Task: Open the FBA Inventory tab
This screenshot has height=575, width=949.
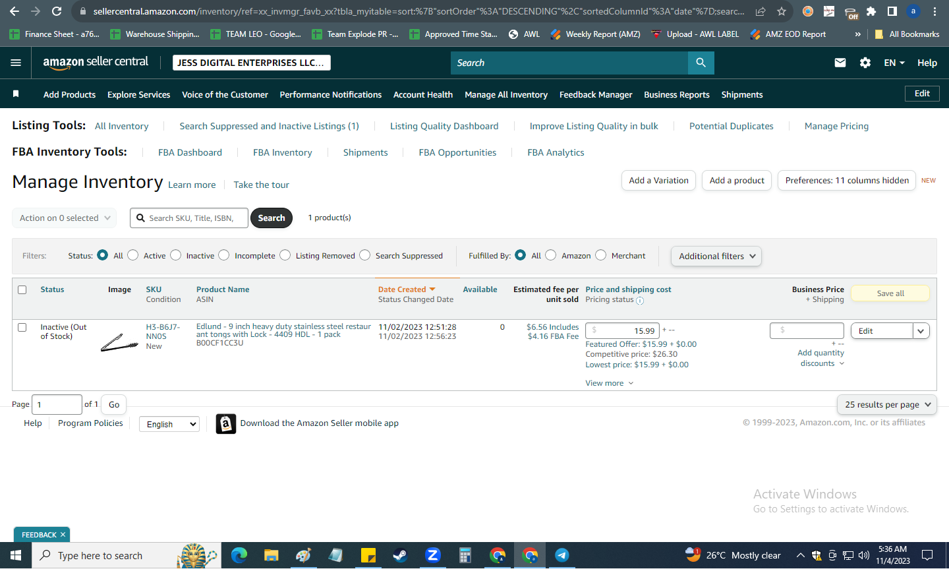Action: point(283,152)
